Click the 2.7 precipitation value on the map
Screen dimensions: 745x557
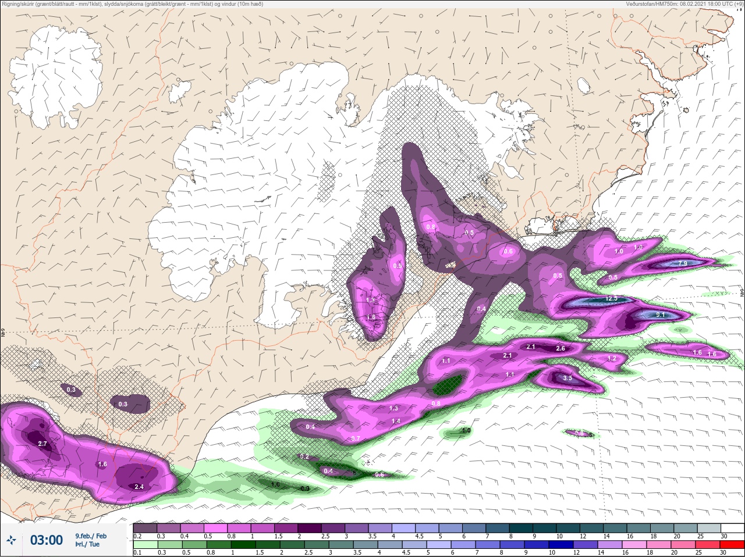[x=42, y=444]
